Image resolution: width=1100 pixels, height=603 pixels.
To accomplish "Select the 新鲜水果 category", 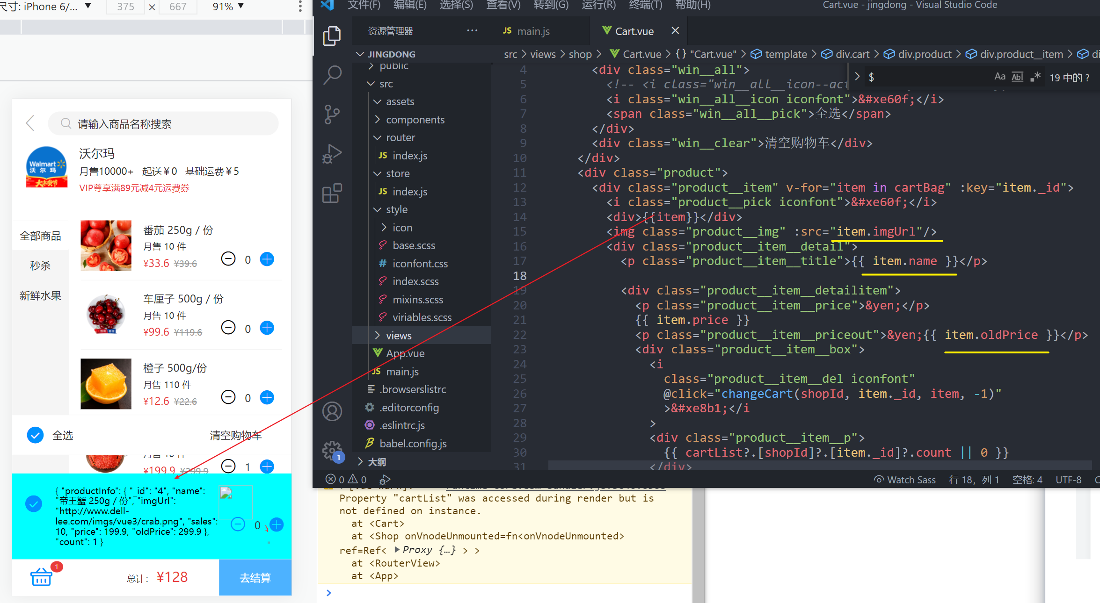I will (x=41, y=296).
